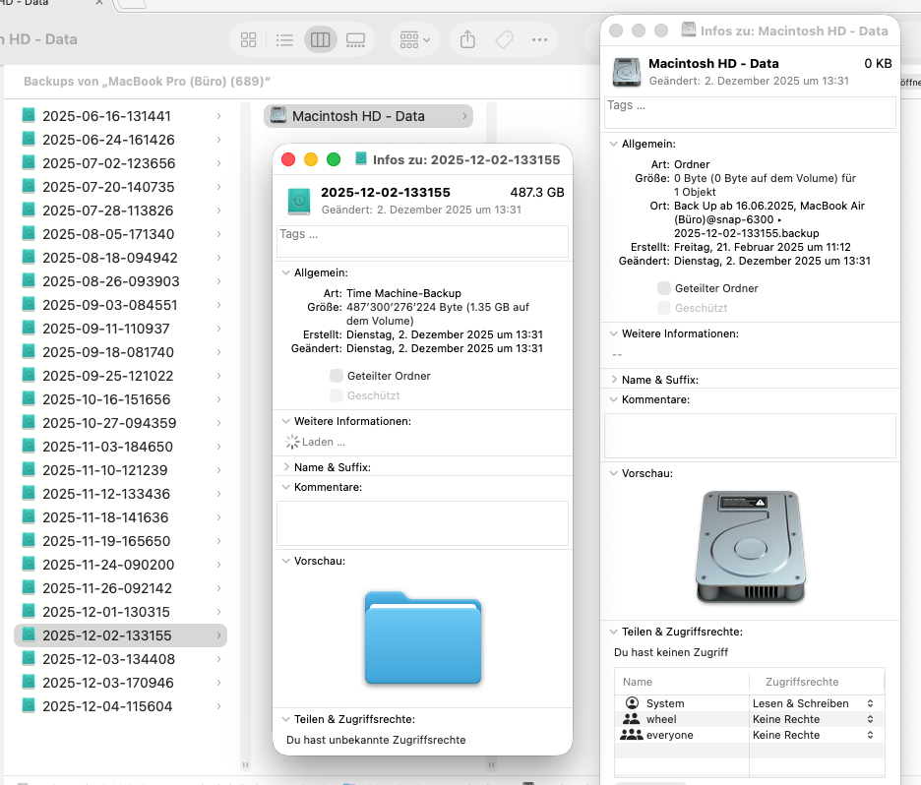
Task: Click the Tags toolbar icon
Action: 504,40
